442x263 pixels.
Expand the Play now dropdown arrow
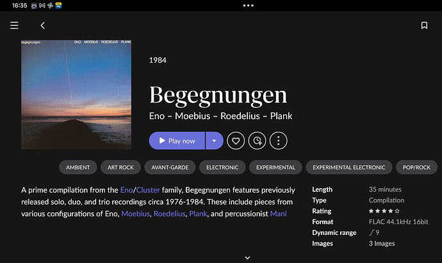[x=215, y=141]
